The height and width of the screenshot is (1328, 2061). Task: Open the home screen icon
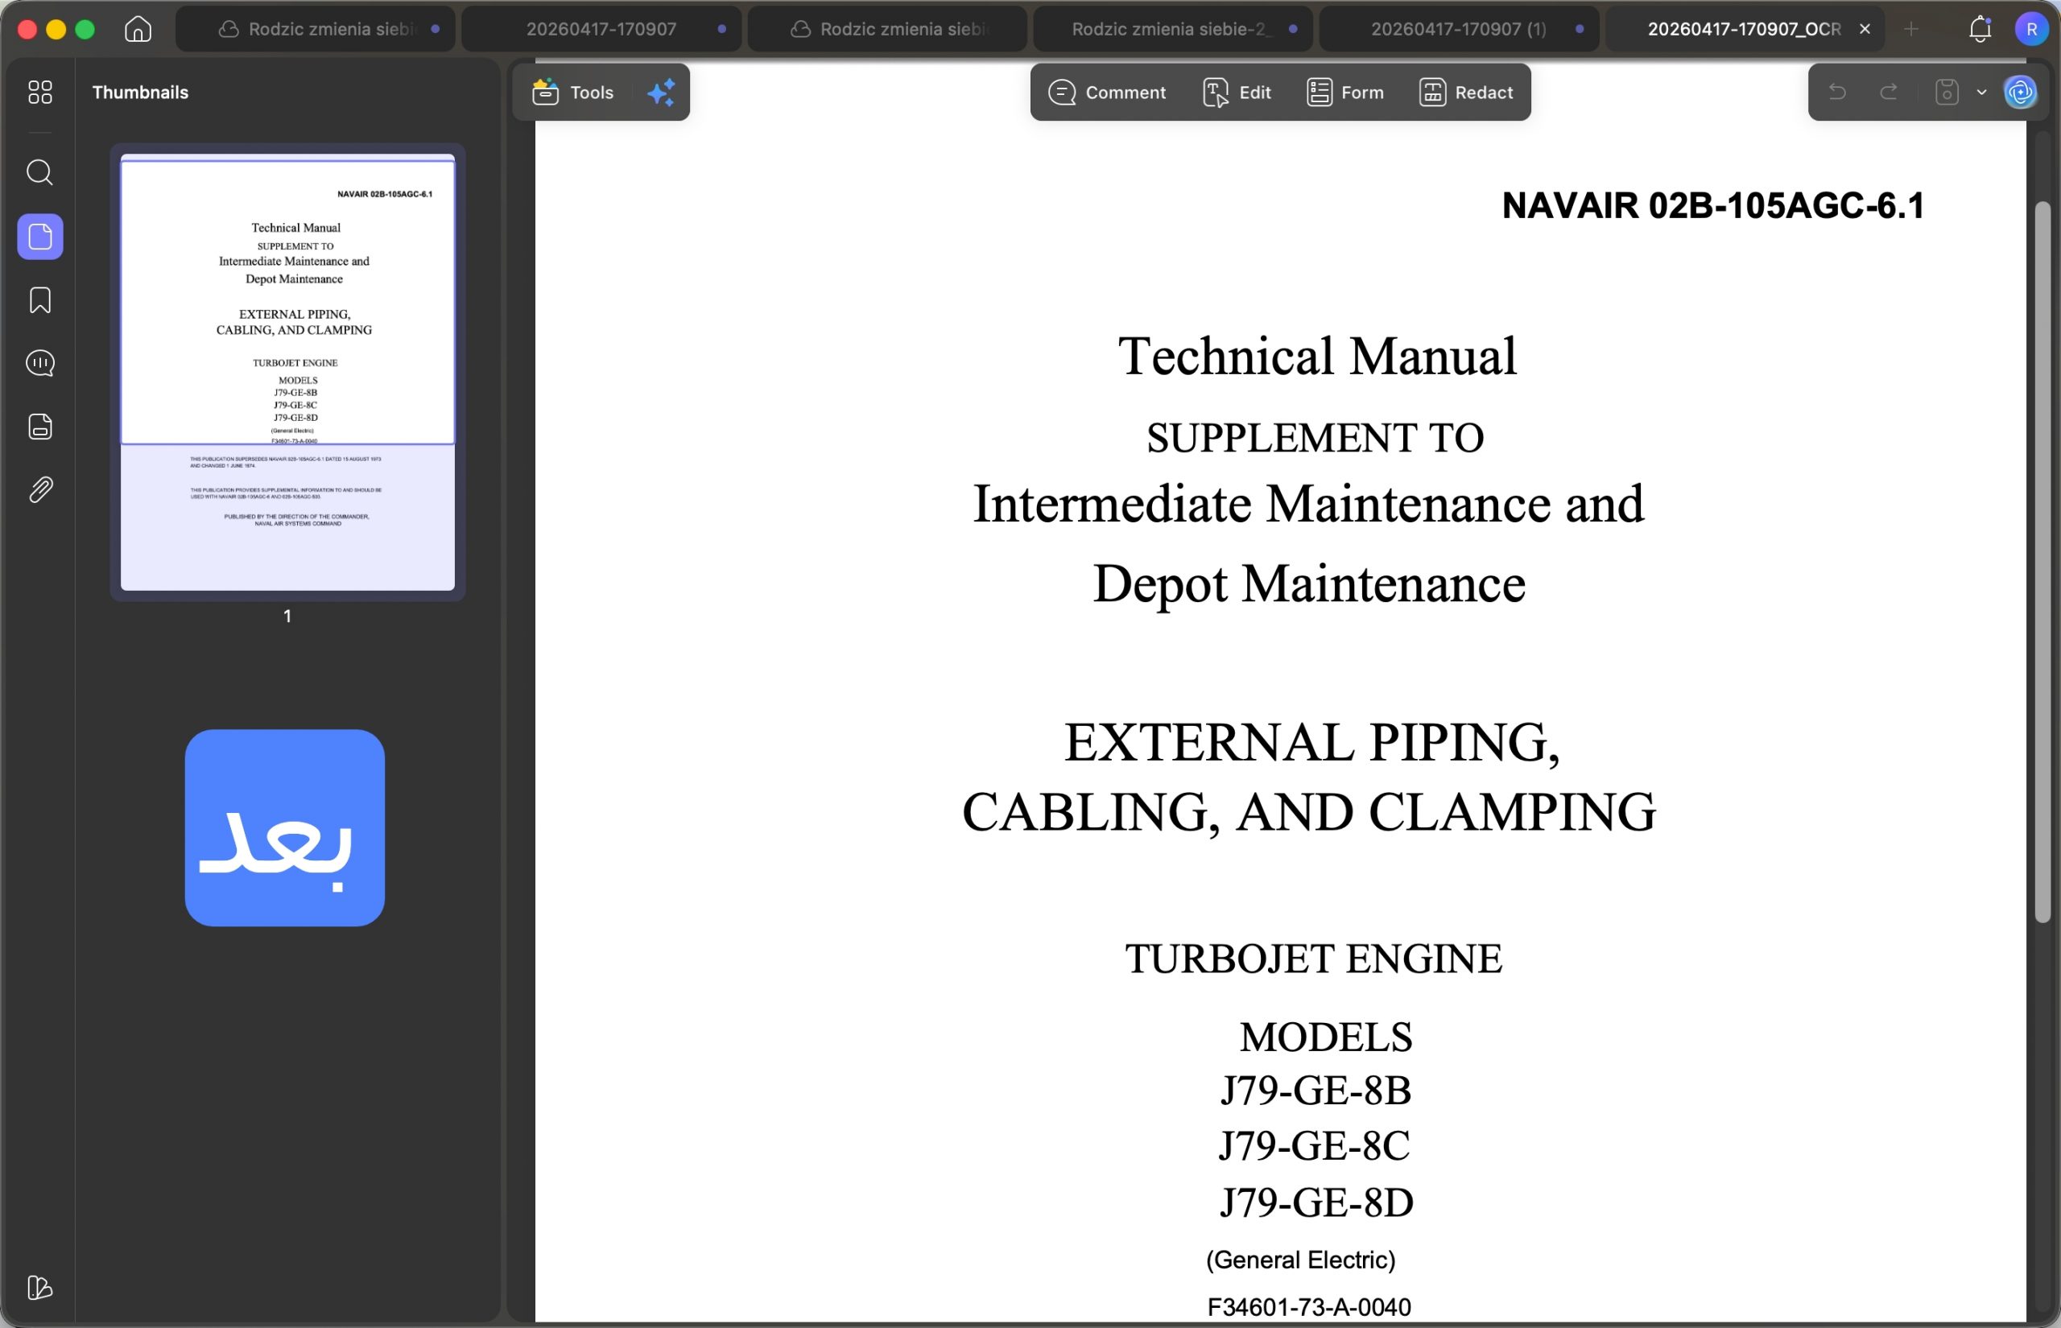(138, 28)
